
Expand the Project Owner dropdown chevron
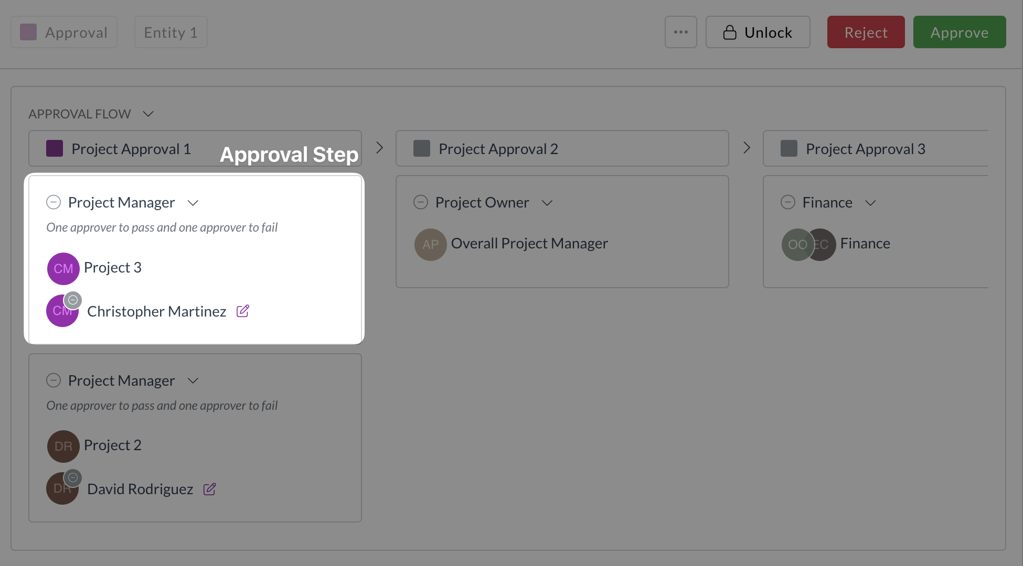point(547,203)
